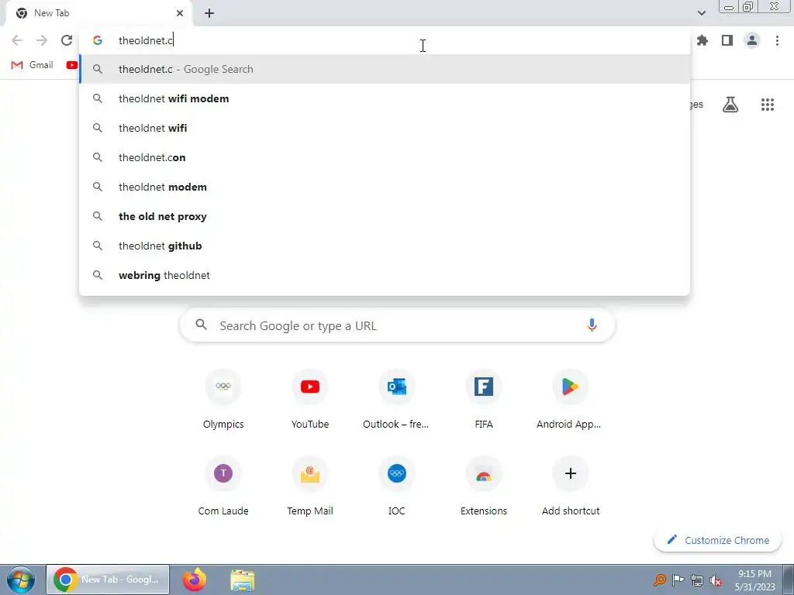This screenshot has width=794, height=595.
Task: Open the Com Laude shortcut
Action: tap(223, 487)
